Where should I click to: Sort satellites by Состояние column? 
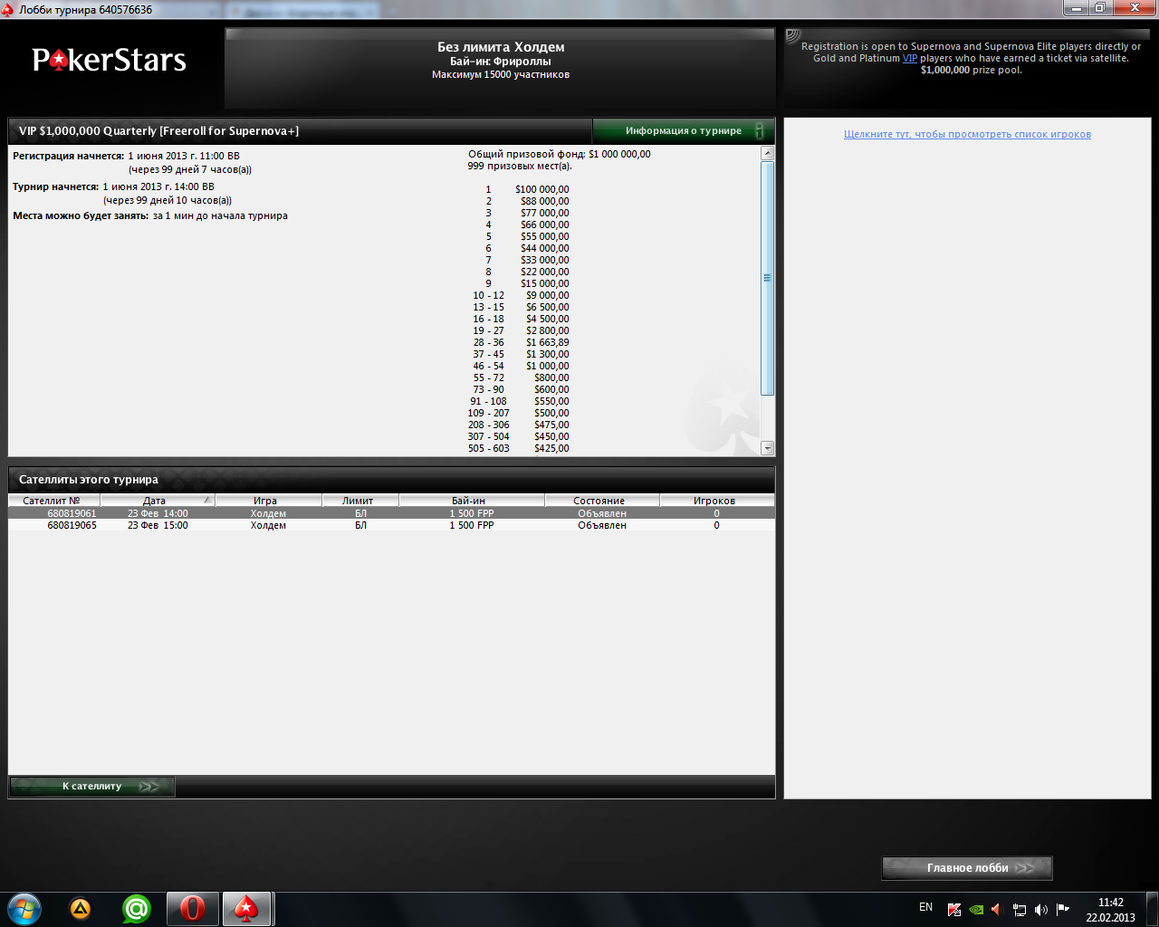[602, 501]
